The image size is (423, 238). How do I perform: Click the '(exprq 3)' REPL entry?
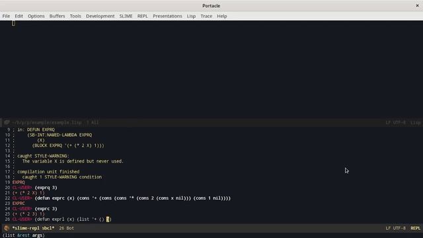(x=46, y=188)
